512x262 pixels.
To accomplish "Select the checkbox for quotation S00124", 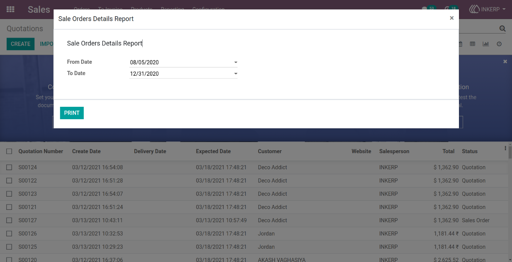I will [x=9, y=168].
